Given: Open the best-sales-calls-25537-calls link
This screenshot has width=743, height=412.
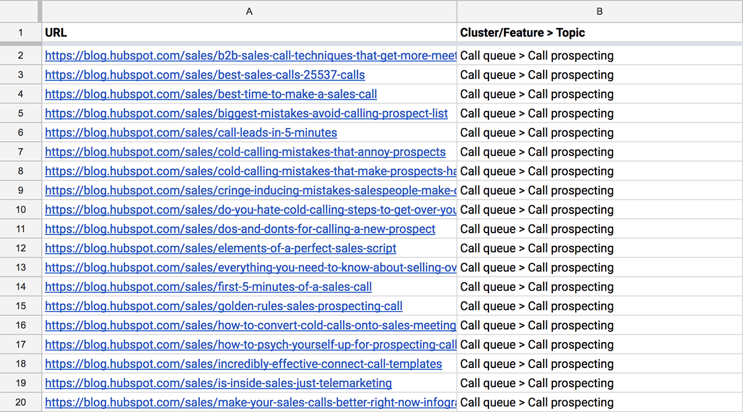Looking at the screenshot, I should click(x=205, y=75).
